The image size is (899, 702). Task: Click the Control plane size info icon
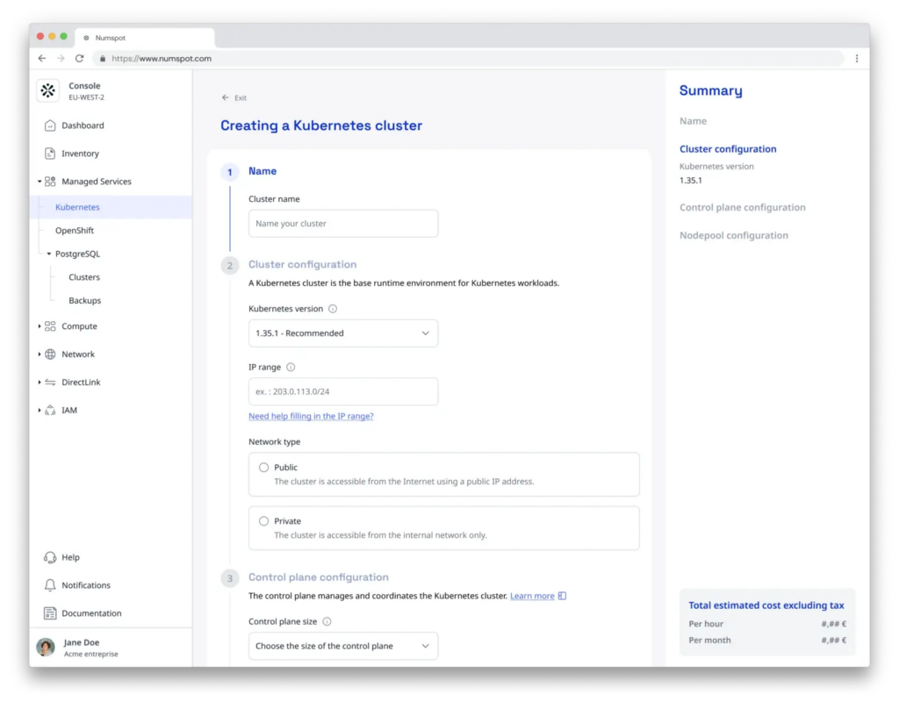point(327,622)
